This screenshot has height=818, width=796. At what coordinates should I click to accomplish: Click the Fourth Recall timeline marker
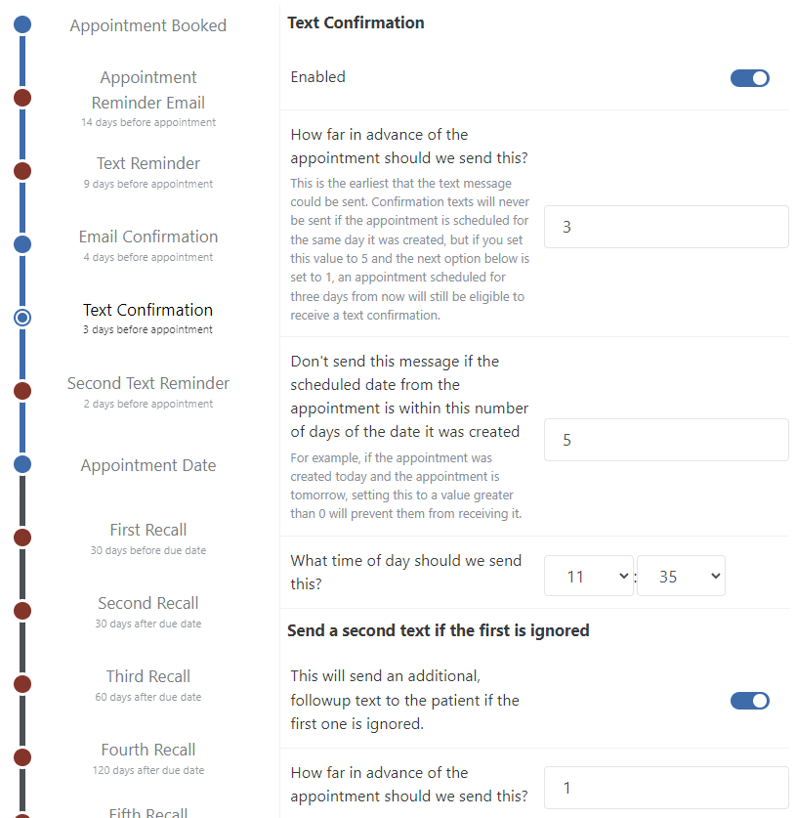(x=22, y=756)
